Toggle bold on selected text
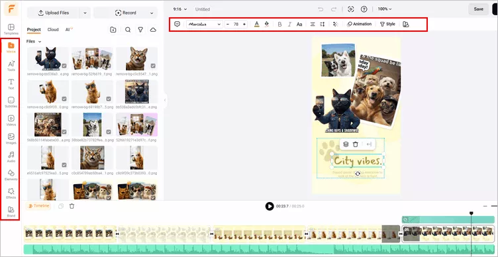 (279, 24)
